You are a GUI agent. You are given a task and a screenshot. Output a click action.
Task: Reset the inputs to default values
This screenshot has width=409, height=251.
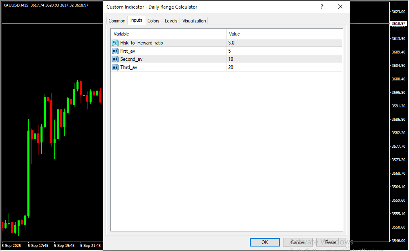(x=331, y=242)
